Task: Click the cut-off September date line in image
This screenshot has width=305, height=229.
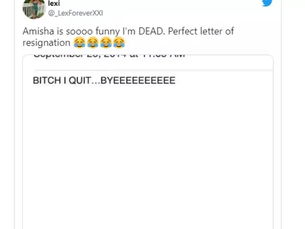Action: pyautogui.click(x=109, y=56)
